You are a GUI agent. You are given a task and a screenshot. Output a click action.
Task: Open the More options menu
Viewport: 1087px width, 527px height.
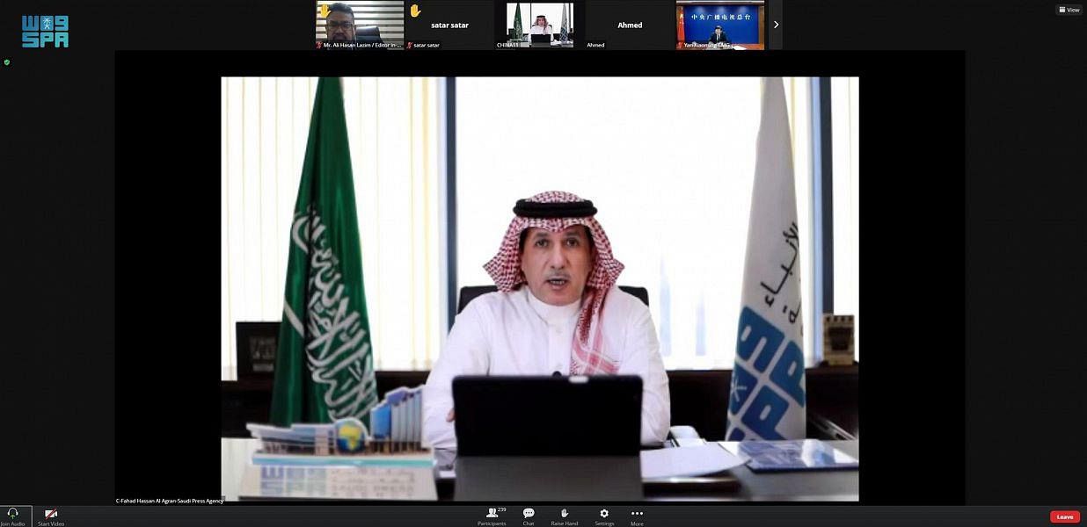(637, 514)
